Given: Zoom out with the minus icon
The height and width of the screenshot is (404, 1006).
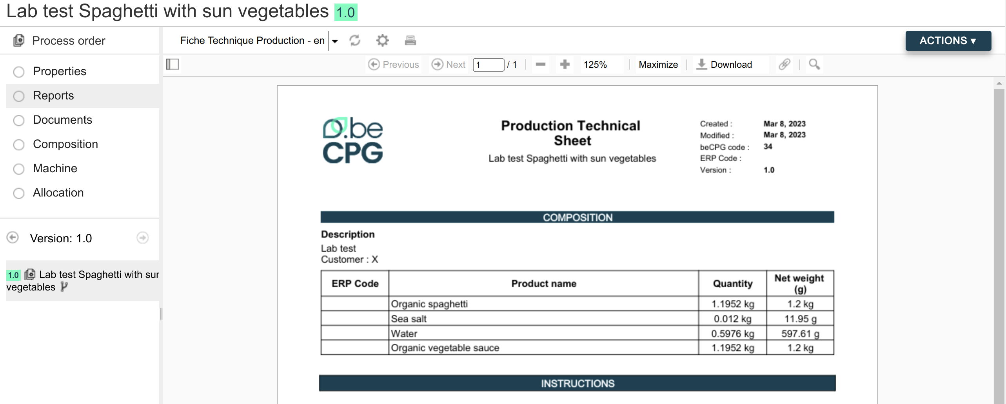Looking at the screenshot, I should (x=541, y=64).
